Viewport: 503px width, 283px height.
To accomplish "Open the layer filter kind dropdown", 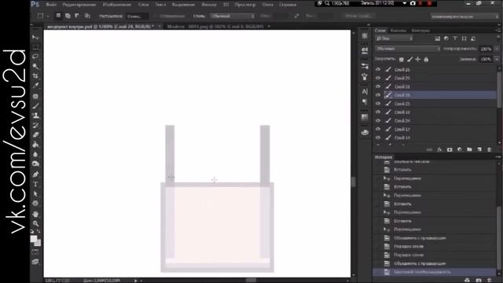I will (x=395, y=39).
